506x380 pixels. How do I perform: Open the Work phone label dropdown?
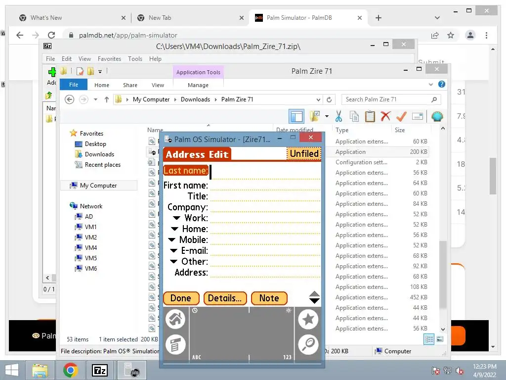(176, 218)
